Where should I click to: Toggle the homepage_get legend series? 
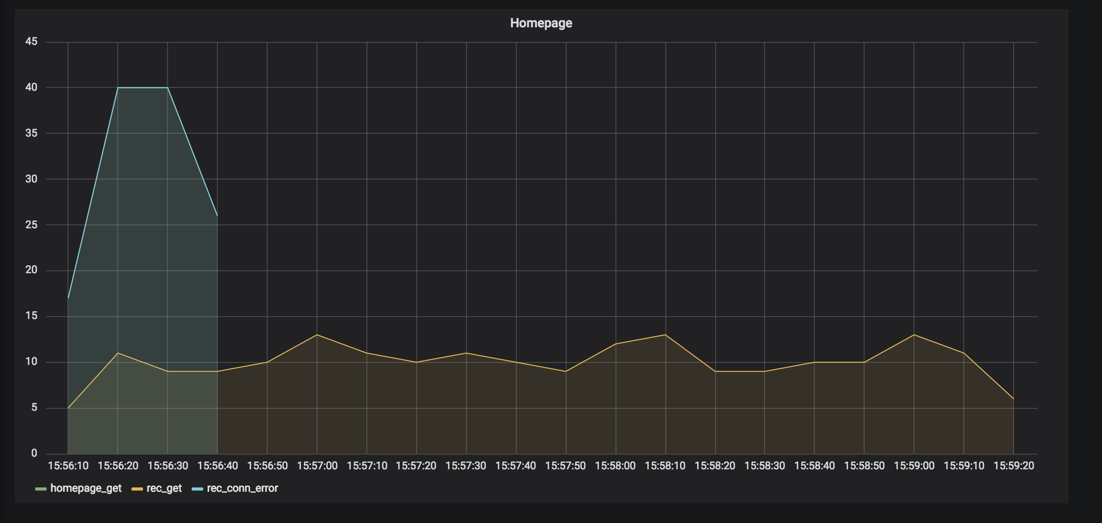pos(86,488)
